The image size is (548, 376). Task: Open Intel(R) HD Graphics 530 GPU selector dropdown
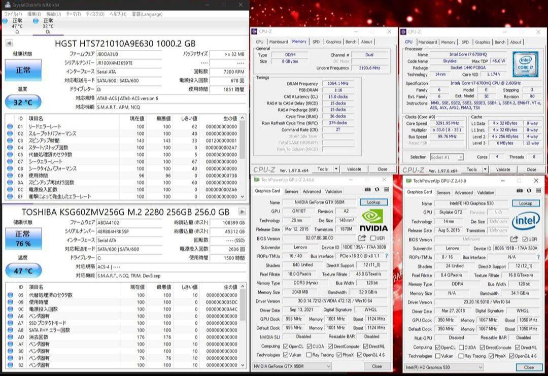pyautogui.click(x=444, y=367)
